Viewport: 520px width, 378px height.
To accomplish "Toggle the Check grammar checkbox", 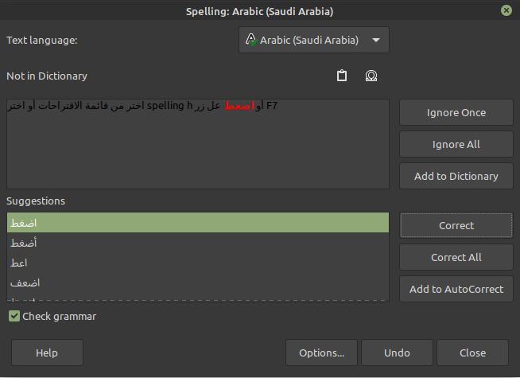I will [14, 317].
